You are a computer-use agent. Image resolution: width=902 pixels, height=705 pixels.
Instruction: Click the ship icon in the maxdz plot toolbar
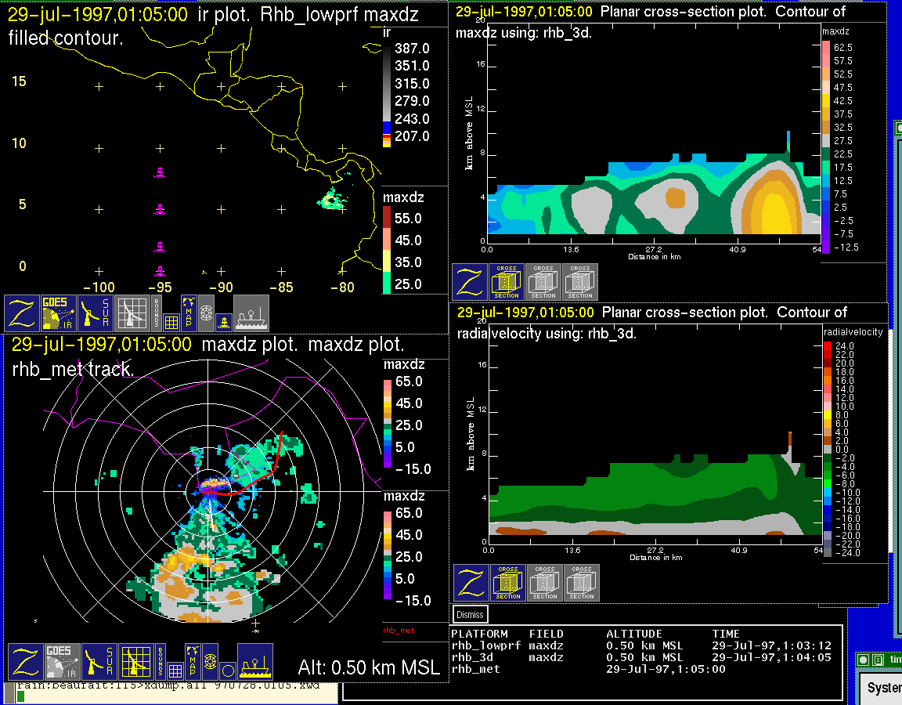click(254, 662)
